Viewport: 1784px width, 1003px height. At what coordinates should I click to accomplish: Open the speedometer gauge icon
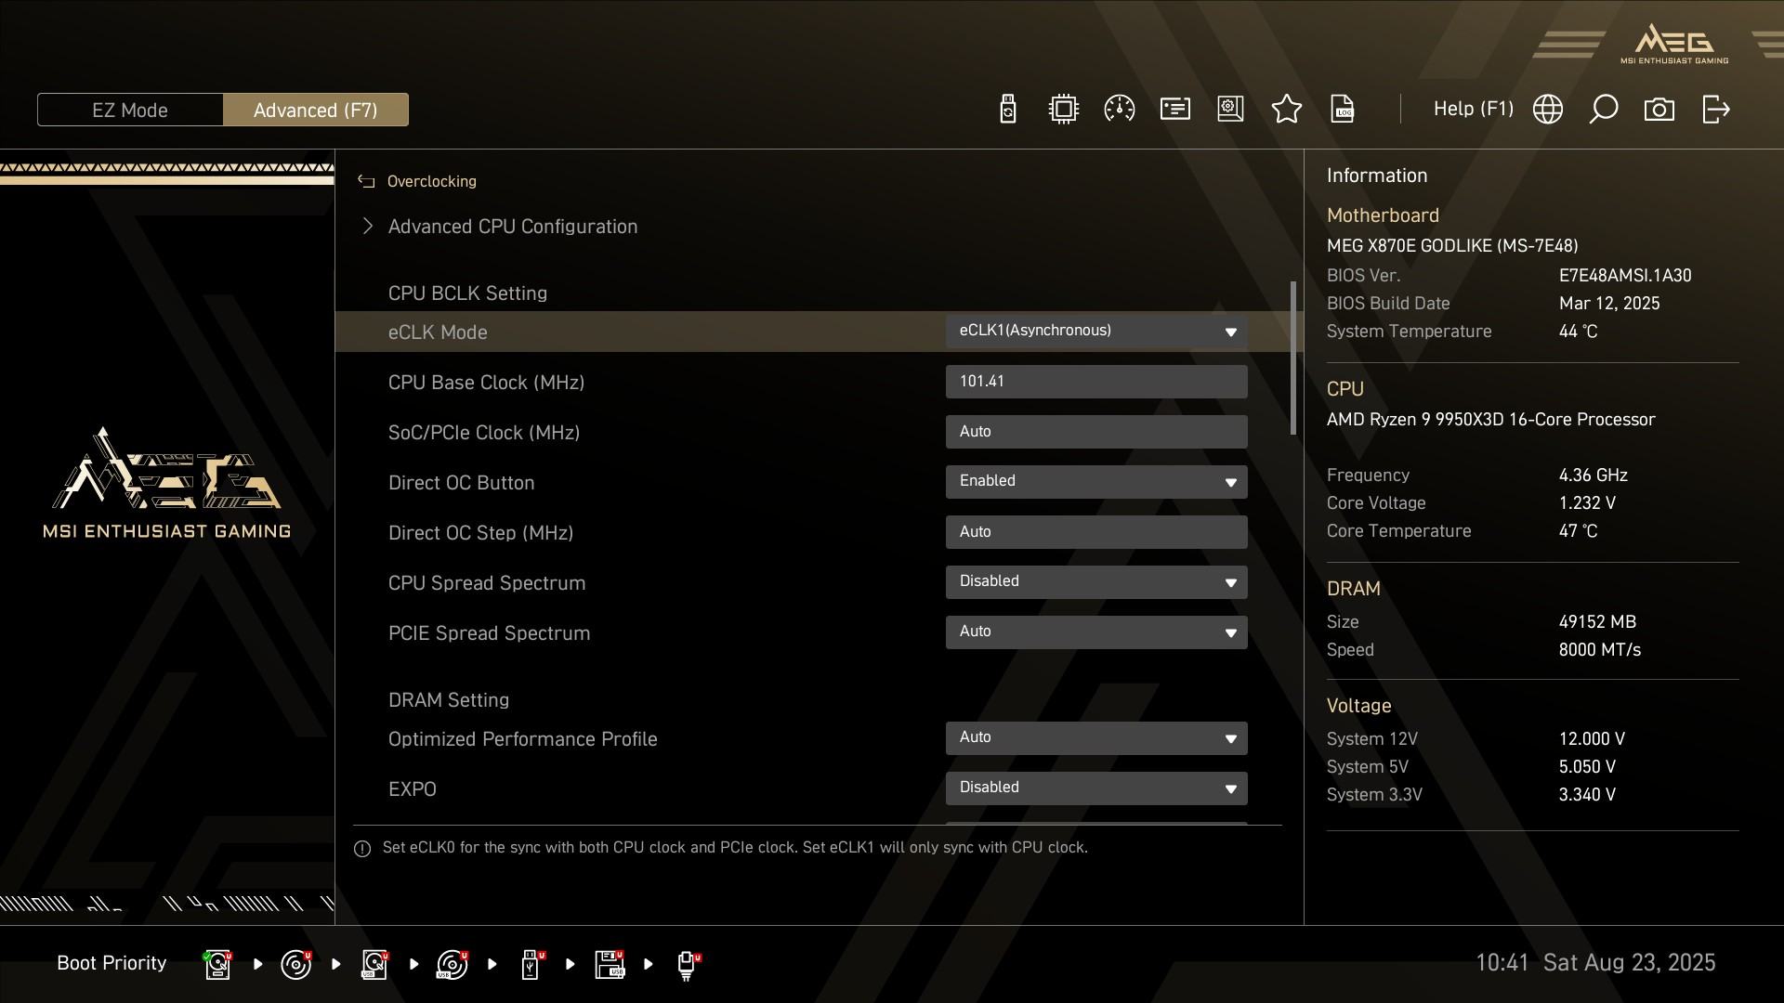[1119, 110]
